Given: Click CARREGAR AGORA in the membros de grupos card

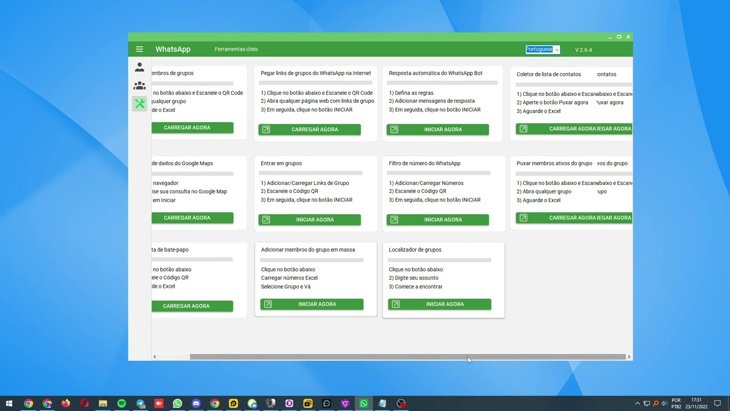Looking at the screenshot, I should coord(192,128).
